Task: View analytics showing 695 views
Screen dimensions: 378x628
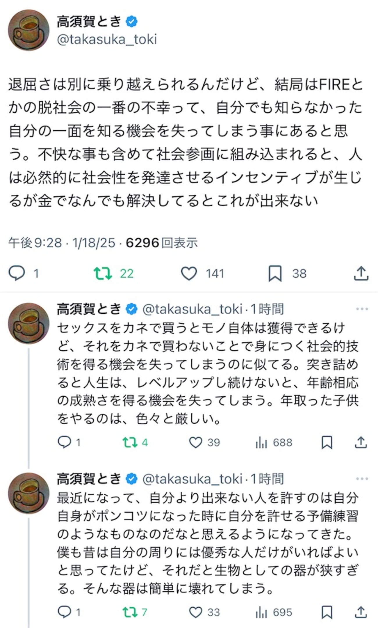Action: pyautogui.click(x=261, y=612)
